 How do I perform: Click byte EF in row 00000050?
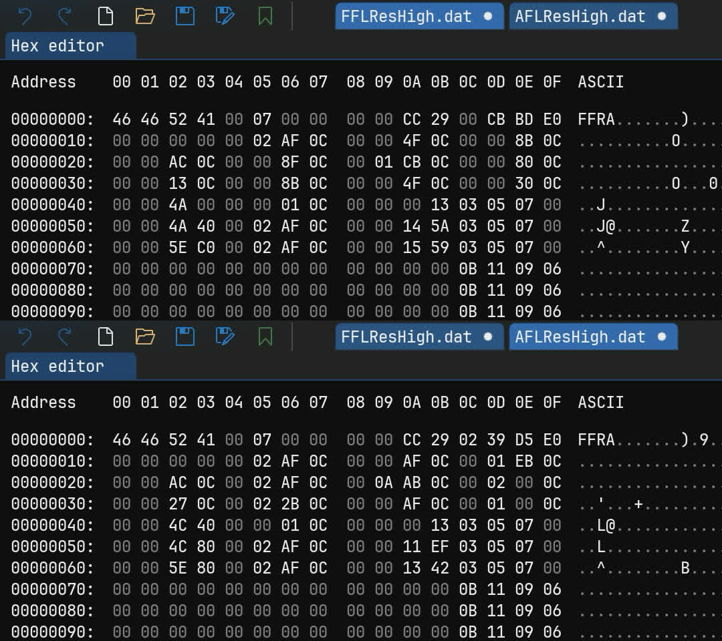click(x=440, y=547)
